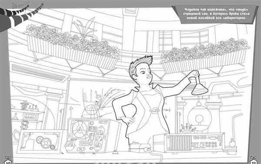The height and width of the screenshot is (164, 261).
Task: Select the globe behind the control panel
Action: [x=91, y=112]
